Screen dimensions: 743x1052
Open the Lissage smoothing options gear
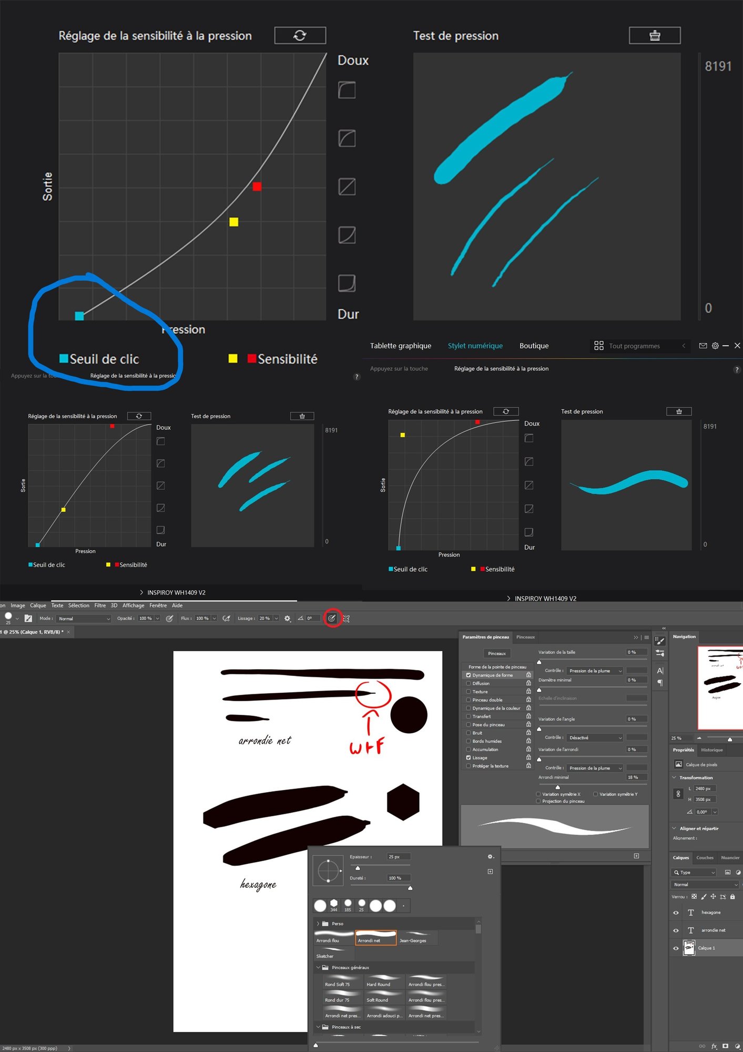(x=288, y=619)
